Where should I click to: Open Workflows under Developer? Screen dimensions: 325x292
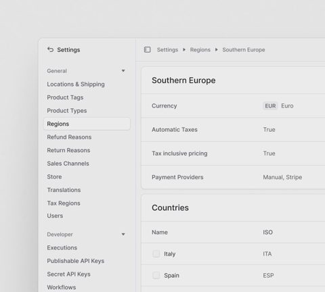pyautogui.click(x=62, y=287)
